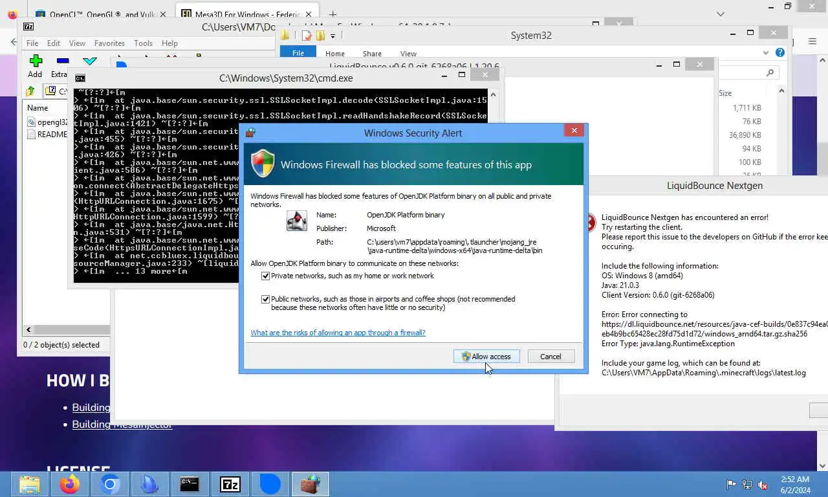Open the System32 Explorer View ribbon tab
Image resolution: width=828 pixels, height=497 pixels.
coord(408,53)
